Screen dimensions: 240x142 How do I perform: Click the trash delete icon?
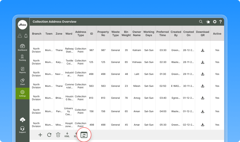tap(58, 135)
